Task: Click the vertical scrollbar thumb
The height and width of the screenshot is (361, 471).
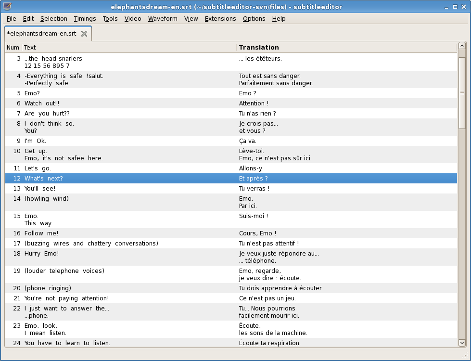Action: click(462, 93)
